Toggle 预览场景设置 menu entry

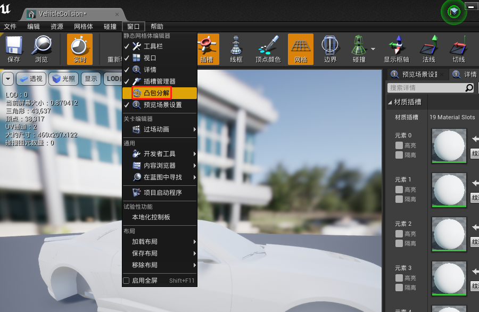click(x=160, y=105)
